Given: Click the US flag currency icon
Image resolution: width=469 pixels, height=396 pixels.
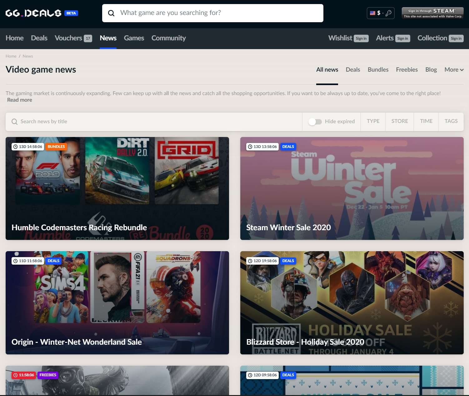Looking at the screenshot, I should (372, 13).
